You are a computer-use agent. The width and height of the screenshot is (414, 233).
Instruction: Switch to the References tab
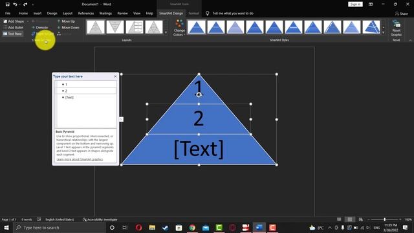pyautogui.click(x=86, y=13)
